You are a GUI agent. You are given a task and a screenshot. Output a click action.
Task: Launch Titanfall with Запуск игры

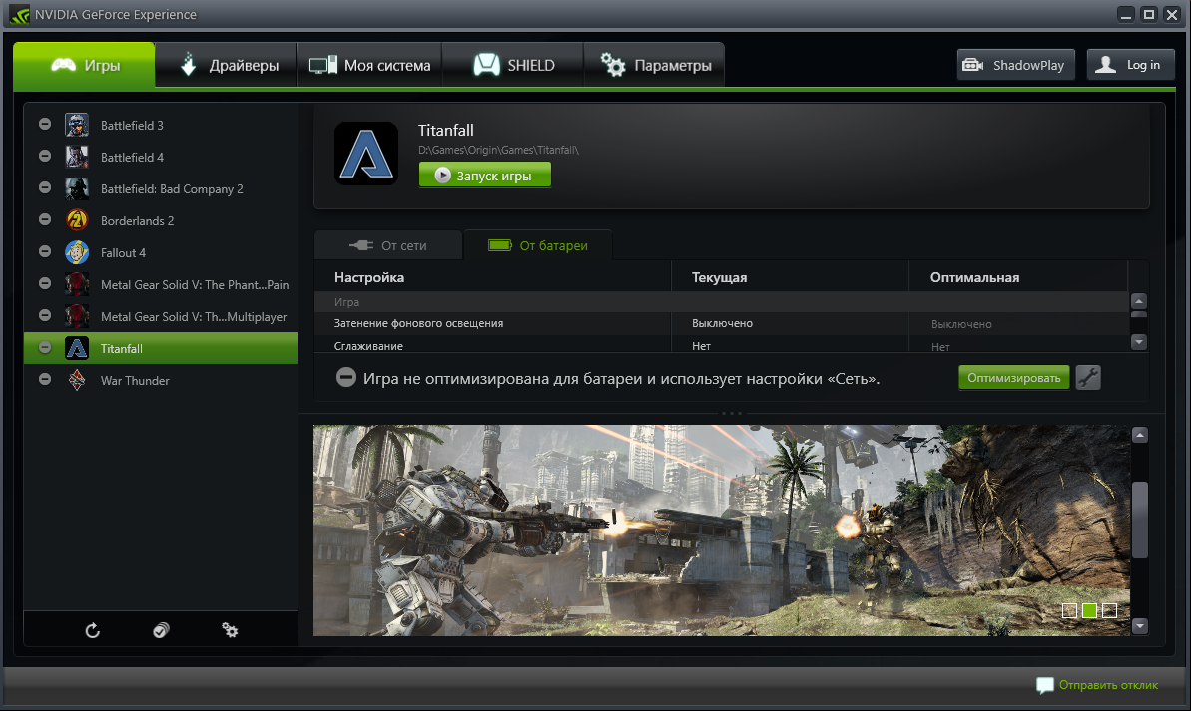click(x=484, y=176)
